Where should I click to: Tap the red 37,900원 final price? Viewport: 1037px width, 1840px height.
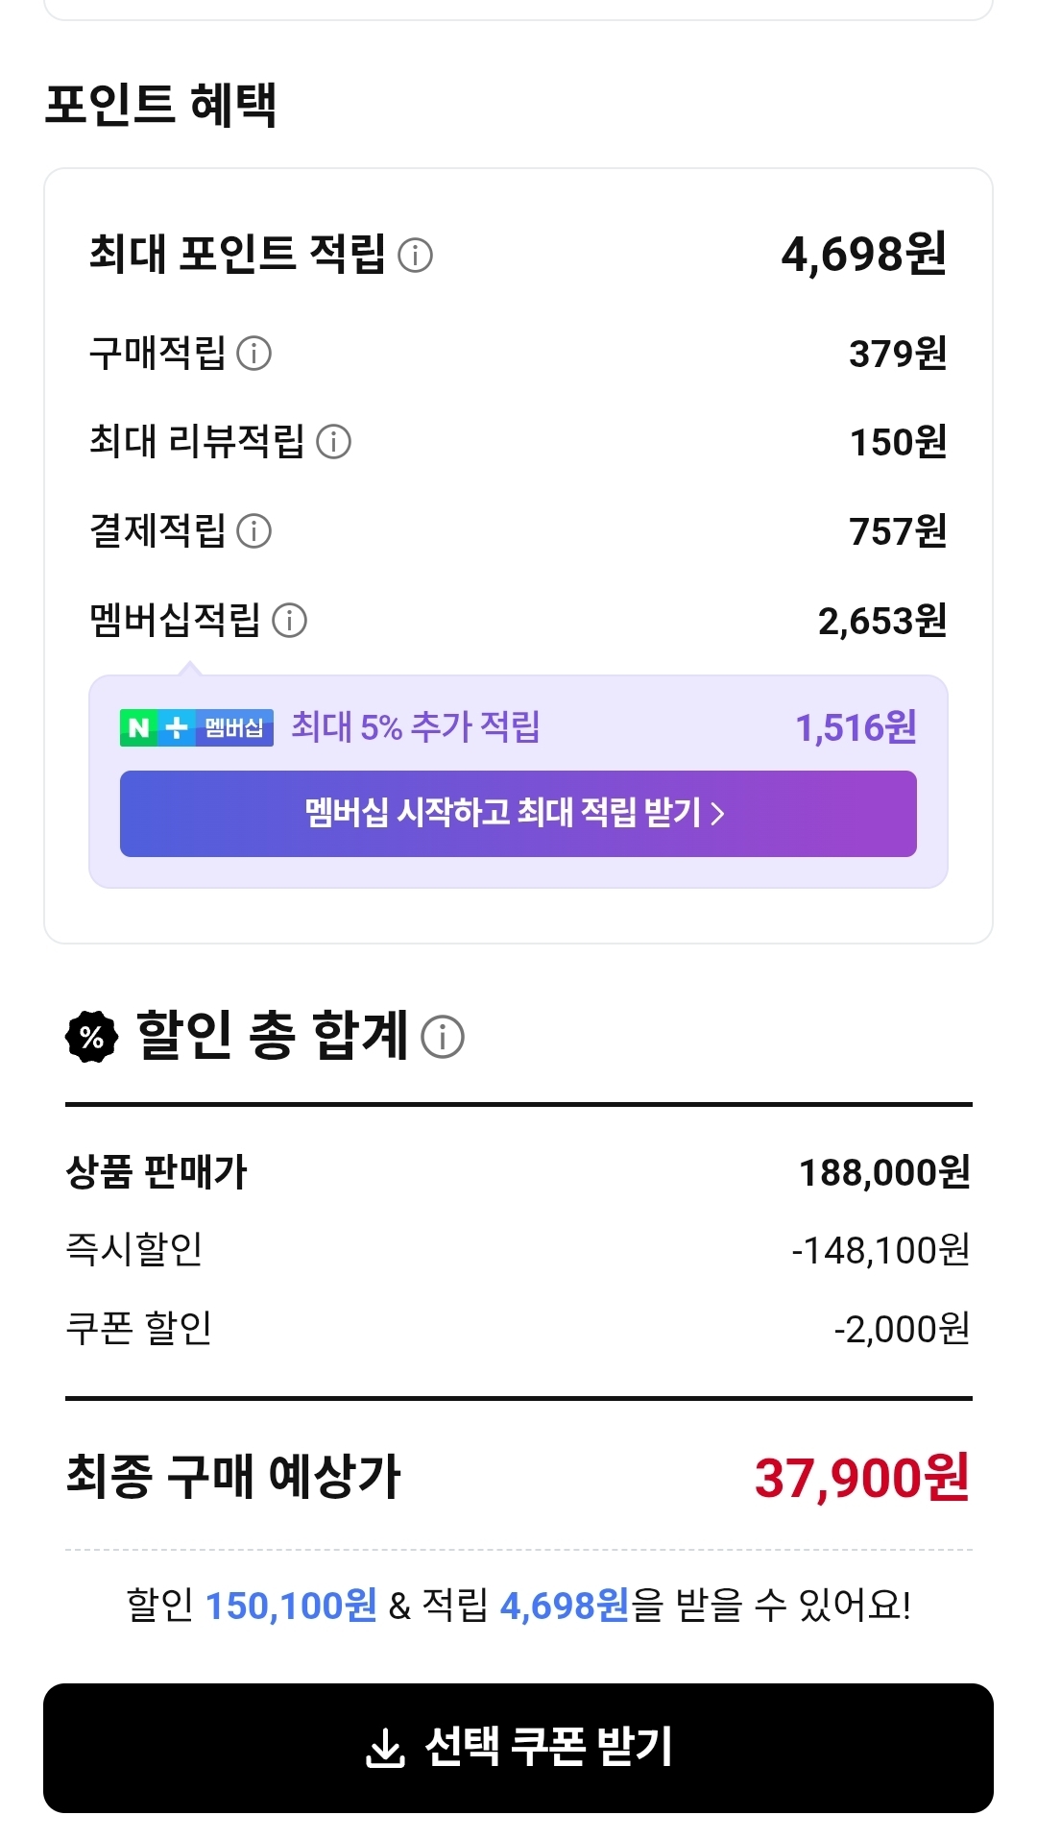click(861, 1478)
